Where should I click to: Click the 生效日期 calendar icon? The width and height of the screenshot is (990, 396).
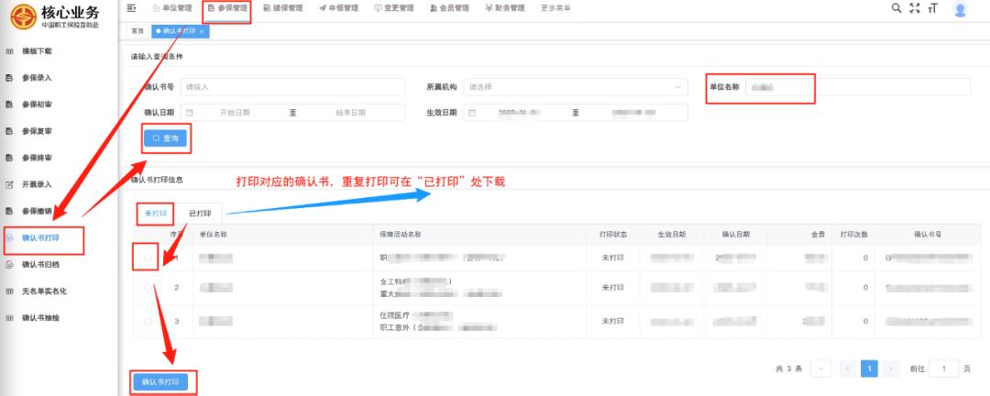472,113
